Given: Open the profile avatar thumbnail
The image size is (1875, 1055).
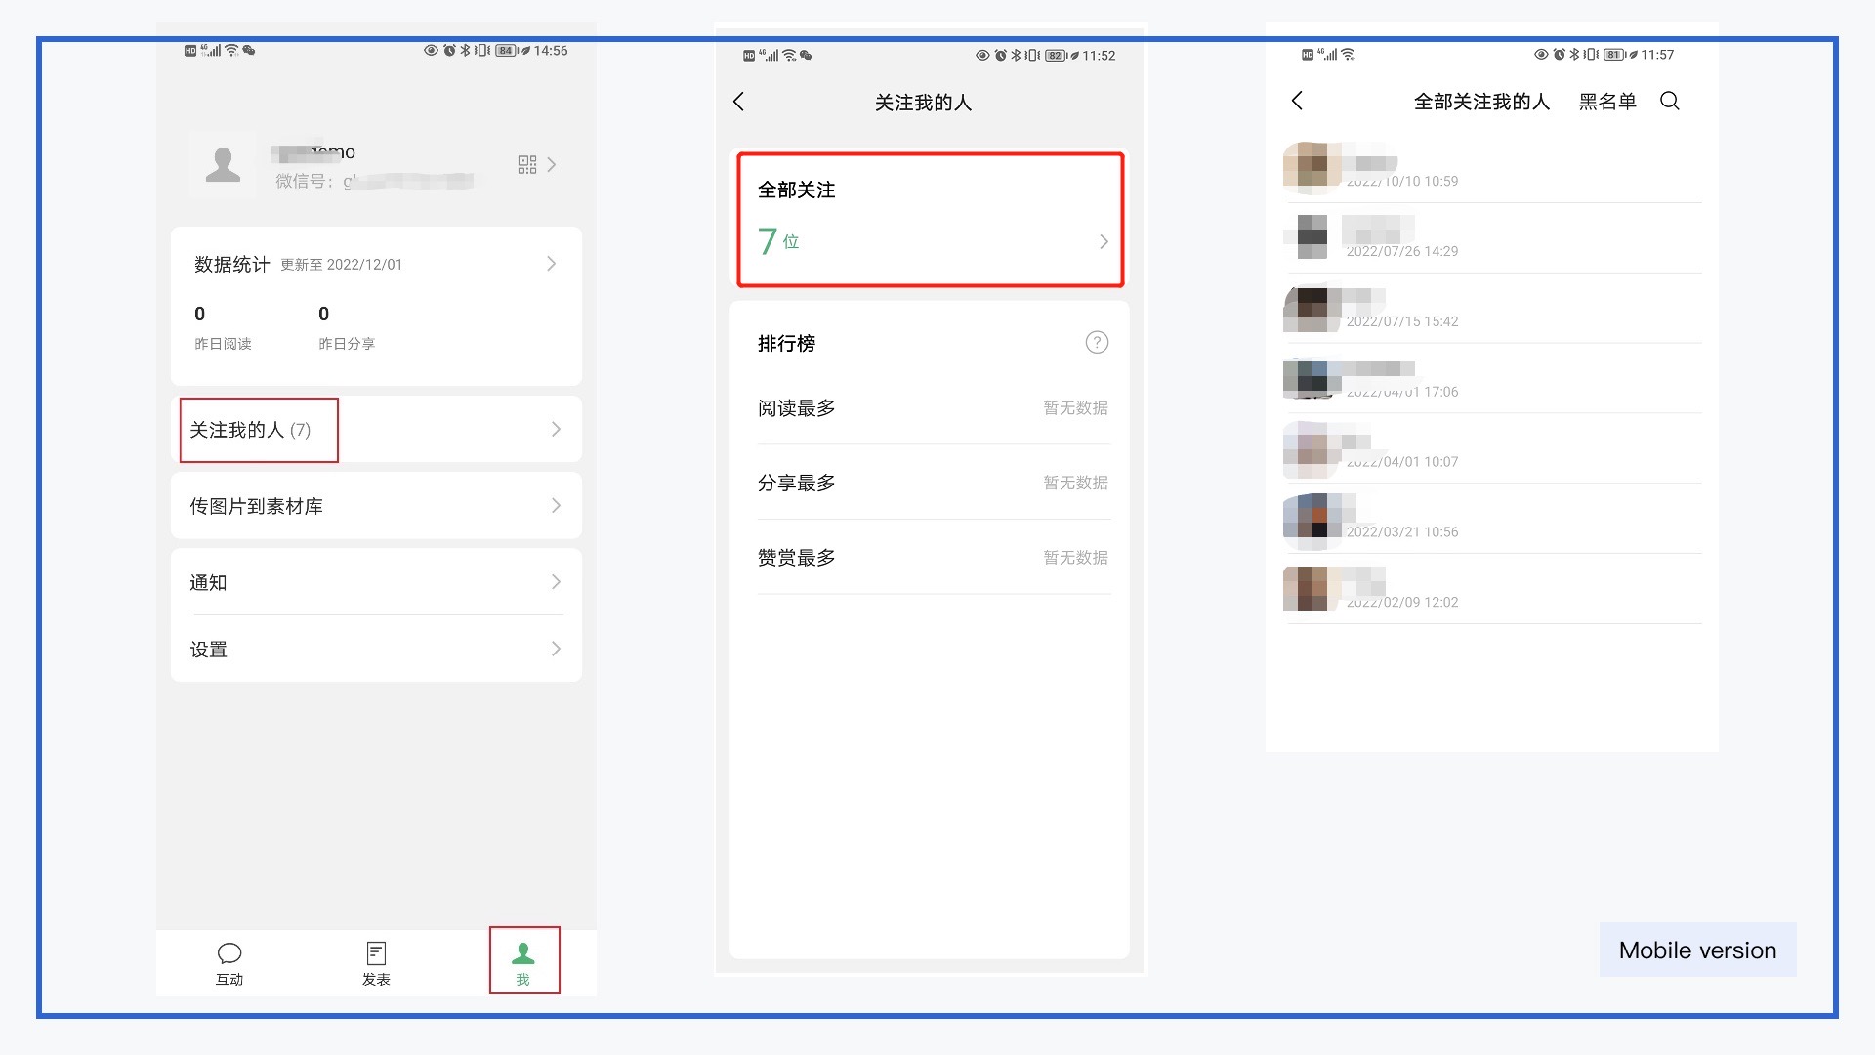Looking at the screenshot, I should [223, 164].
